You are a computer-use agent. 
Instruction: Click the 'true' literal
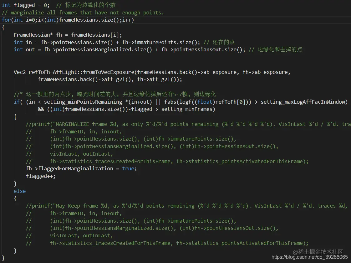coord(128,169)
